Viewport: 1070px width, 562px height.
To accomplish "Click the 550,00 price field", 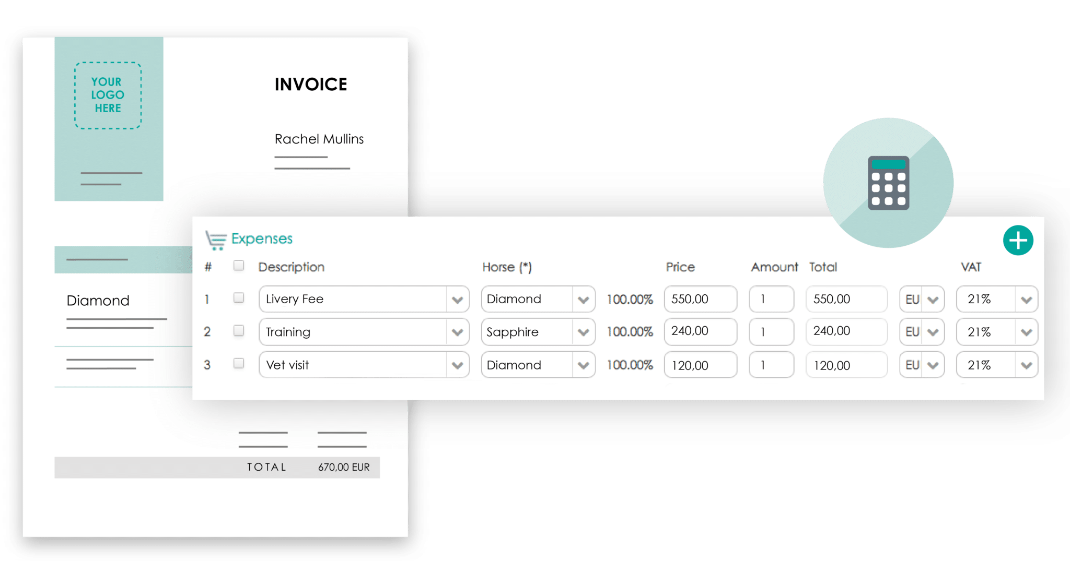I will point(701,299).
